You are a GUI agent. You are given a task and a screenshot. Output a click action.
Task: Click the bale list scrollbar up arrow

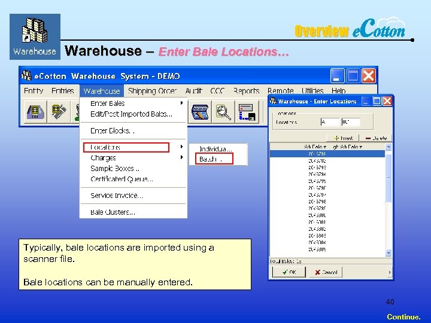click(x=388, y=147)
